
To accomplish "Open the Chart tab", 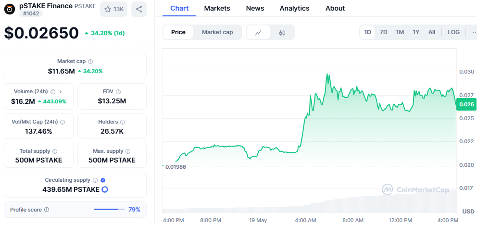I will 179,9.
